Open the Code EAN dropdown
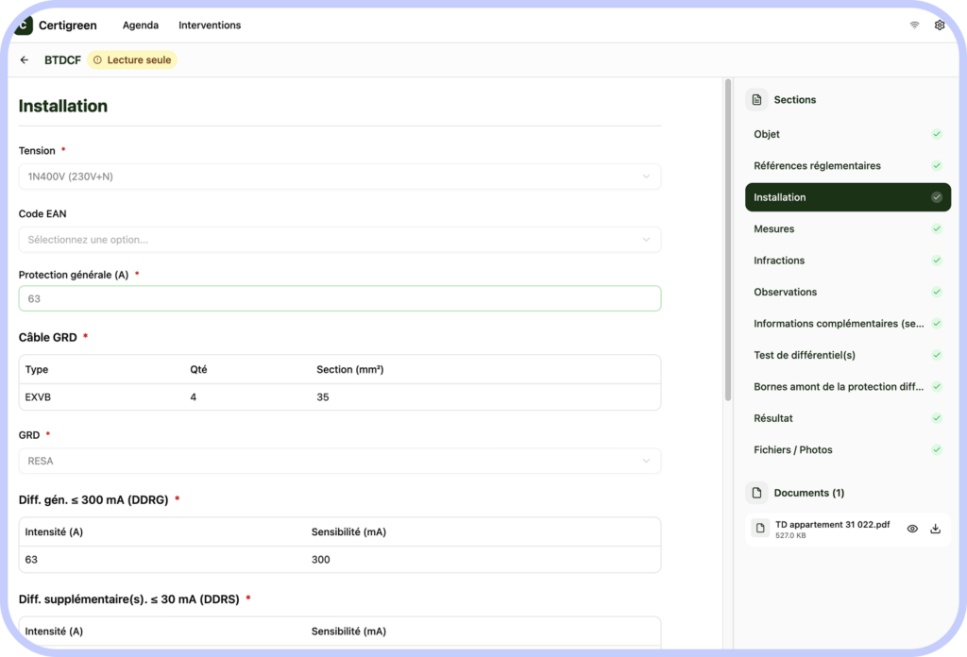Screen dimensions: 967x657 tap(340, 240)
